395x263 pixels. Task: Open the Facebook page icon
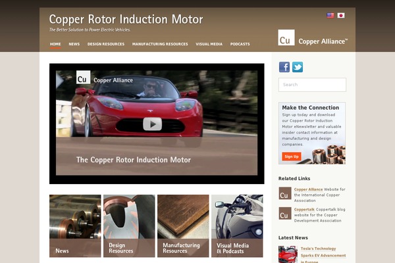tap(284, 67)
